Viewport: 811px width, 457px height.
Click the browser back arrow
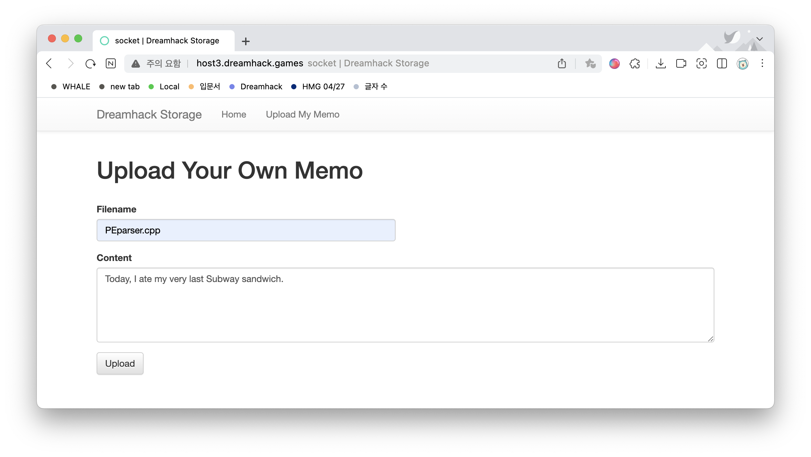49,63
